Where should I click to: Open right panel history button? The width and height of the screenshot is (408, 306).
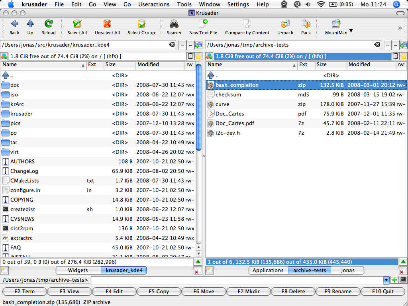[x=396, y=56]
